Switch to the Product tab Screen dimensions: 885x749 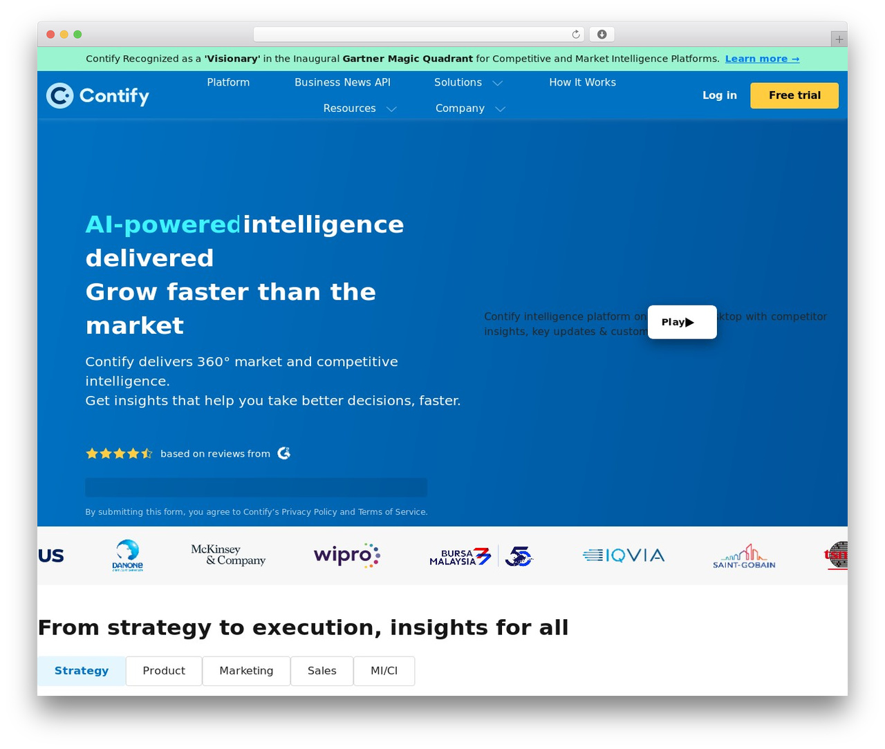(164, 671)
